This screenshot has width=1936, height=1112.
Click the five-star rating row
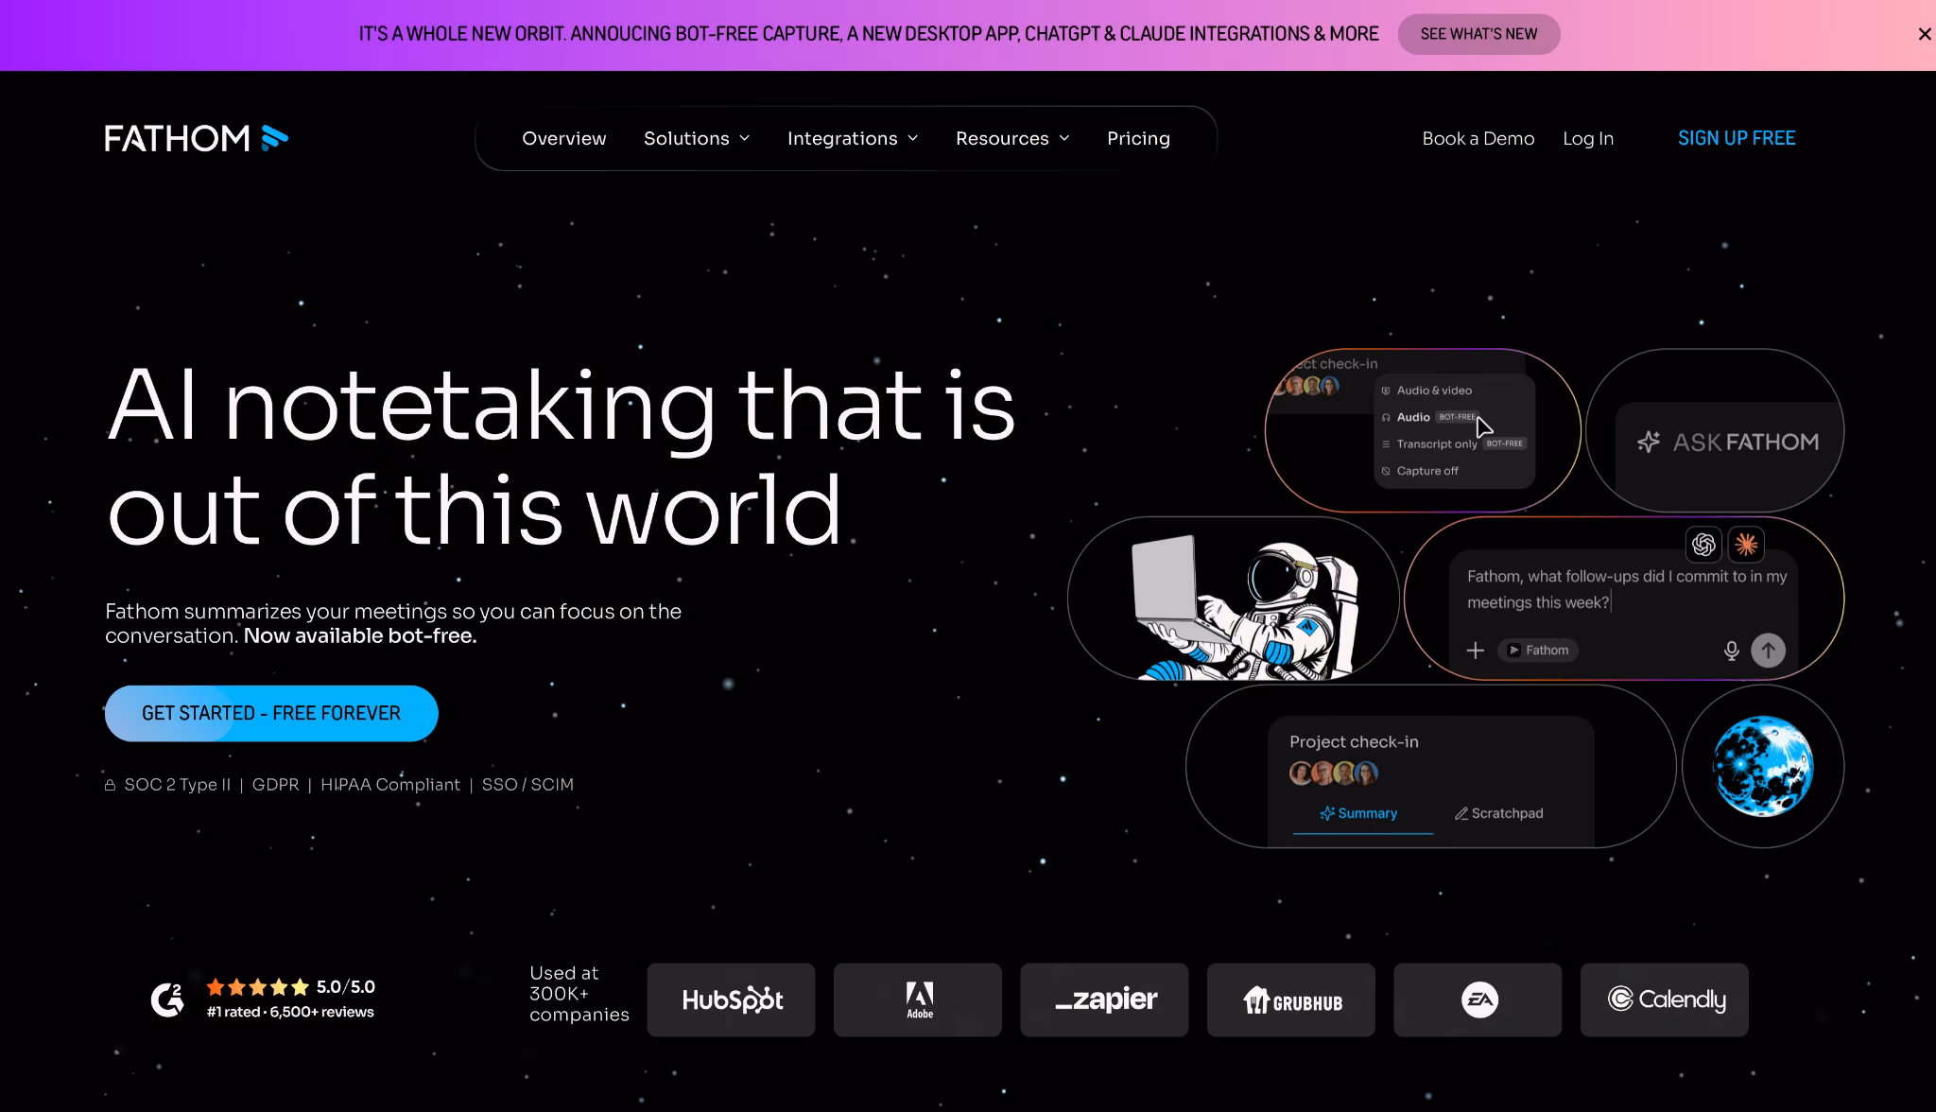pyautogui.click(x=258, y=987)
